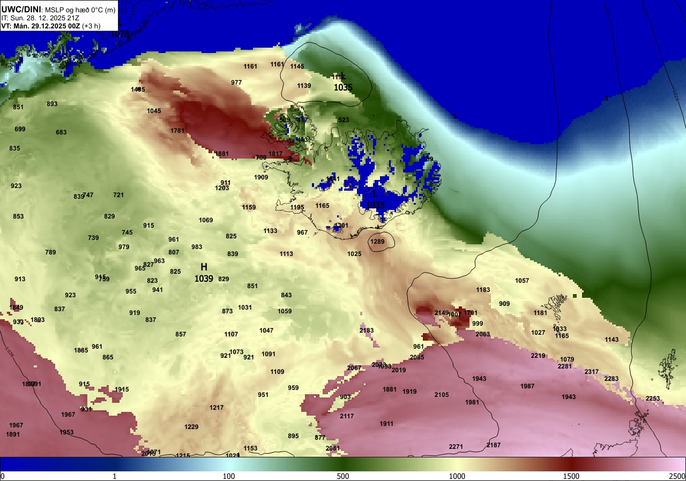The image size is (686, 481).
Task: Click the height value 983
Action: [197, 247]
